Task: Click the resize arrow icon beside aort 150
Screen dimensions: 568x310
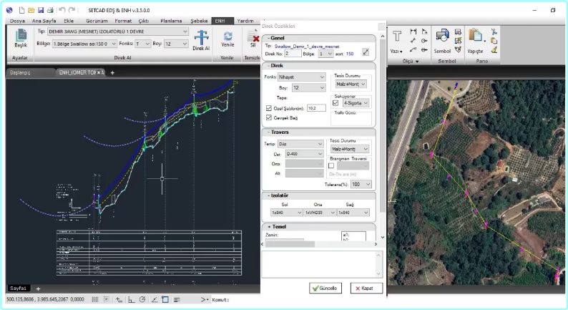Action: (366, 52)
